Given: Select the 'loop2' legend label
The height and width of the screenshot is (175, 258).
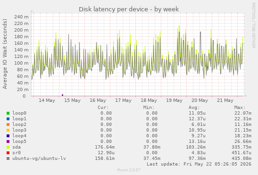Looking at the screenshot, I should click(19, 125).
